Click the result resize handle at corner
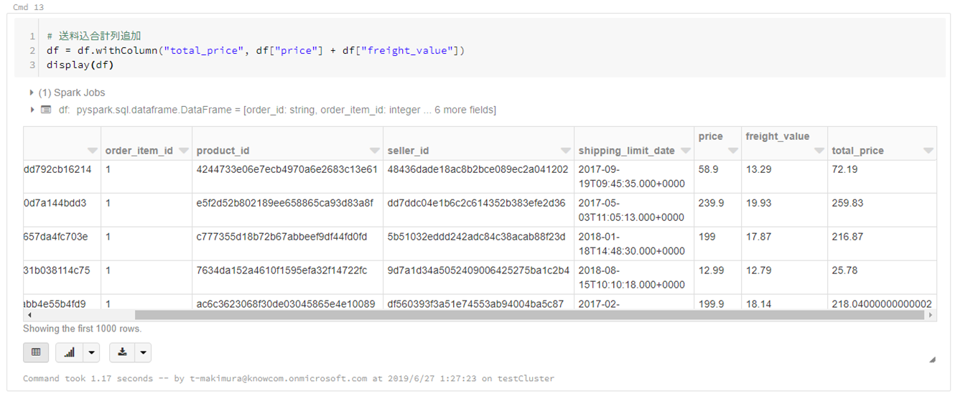This screenshot has height=396, width=955. click(x=932, y=360)
